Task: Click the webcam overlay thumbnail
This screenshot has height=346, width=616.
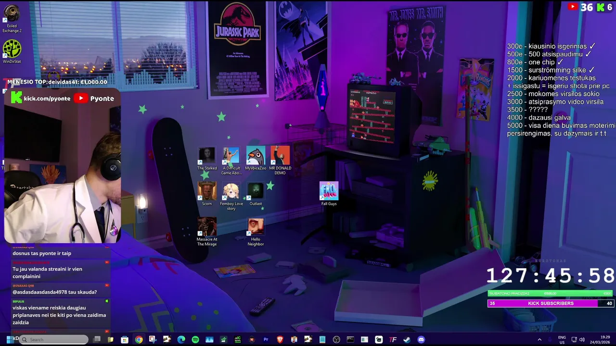Action: coord(62,166)
